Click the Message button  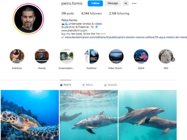[x=113, y=3]
